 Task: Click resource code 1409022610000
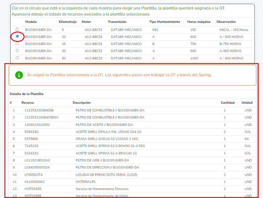pos(37,125)
